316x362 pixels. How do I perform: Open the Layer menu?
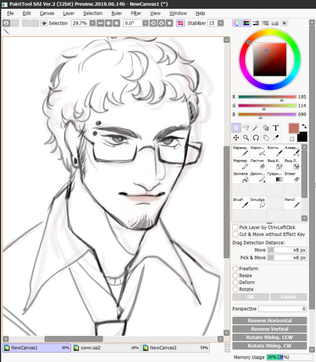tap(68, 13)
